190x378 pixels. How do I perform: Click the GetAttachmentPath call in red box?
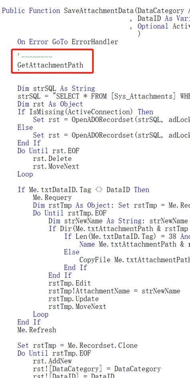[x=51, y=65]
